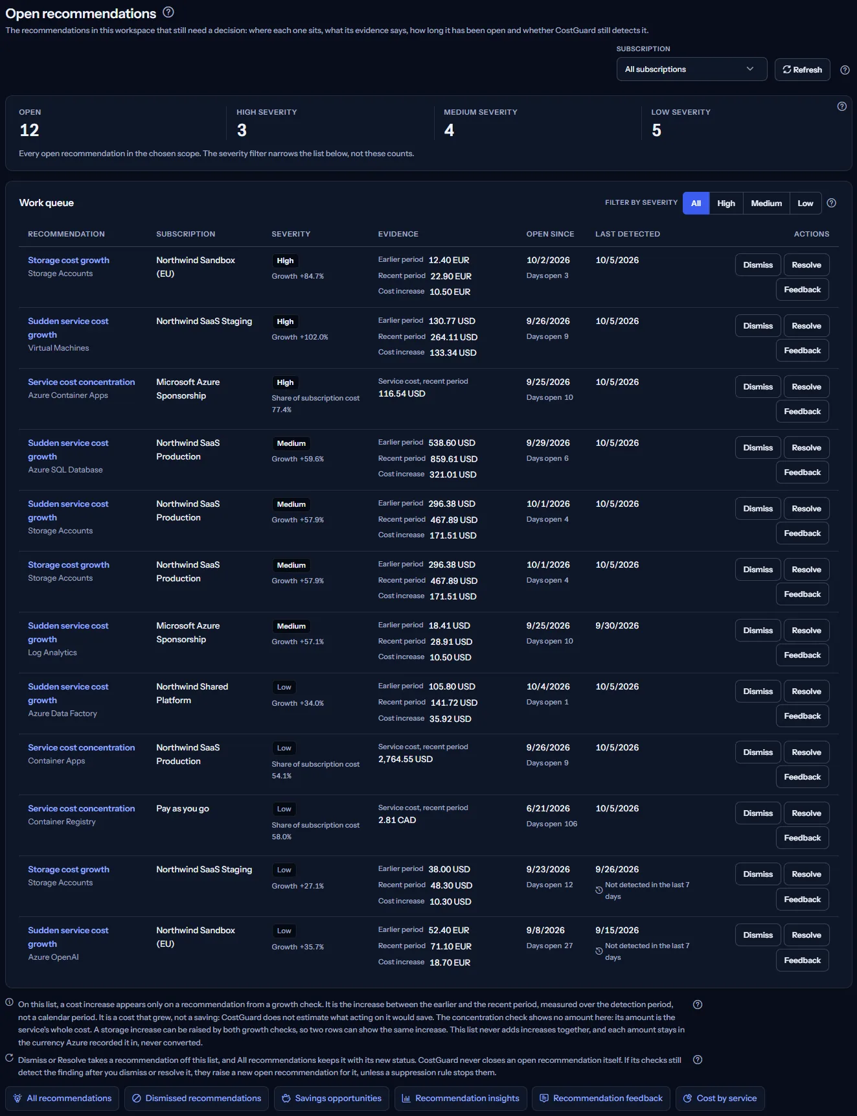Dismiss the Virtual Machines cost growth recommendation
This screenshot has height=1116, width=857.
point(758,326)
